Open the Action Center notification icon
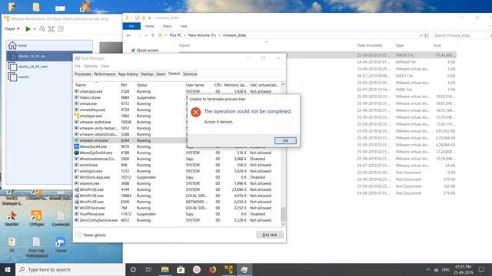Screen dimensions: 492x276 pos(482,269)
